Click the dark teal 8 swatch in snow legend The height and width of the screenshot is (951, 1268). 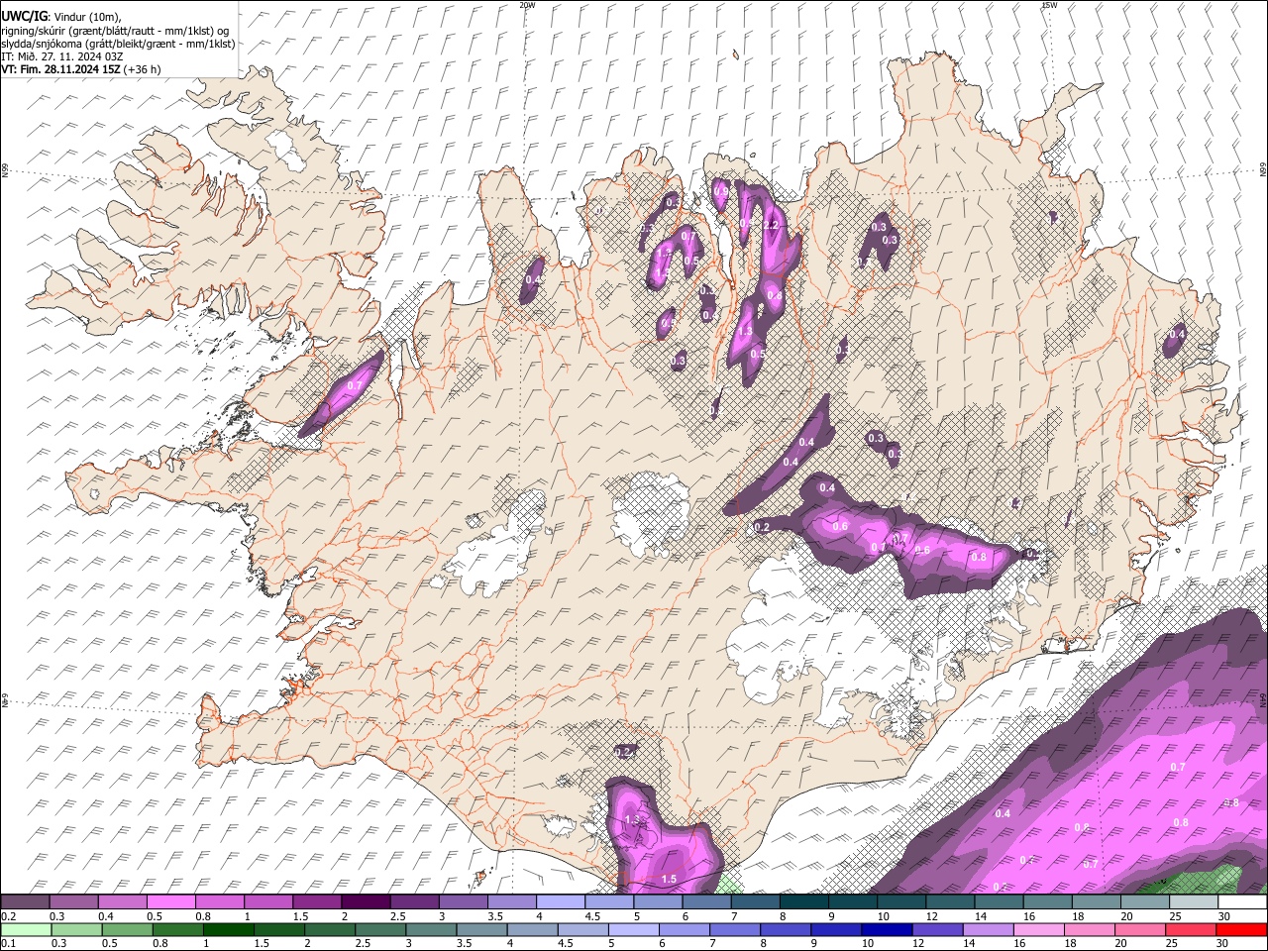pyautogui.click(x=803, y=902)
